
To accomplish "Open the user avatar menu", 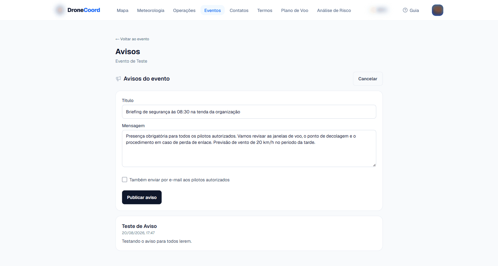I will click(437, 10).
